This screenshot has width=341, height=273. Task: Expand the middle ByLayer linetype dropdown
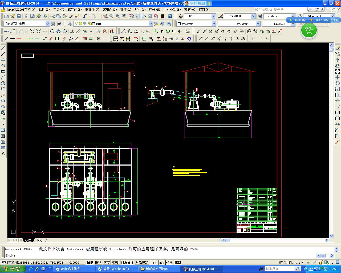(x=258, y=24)
